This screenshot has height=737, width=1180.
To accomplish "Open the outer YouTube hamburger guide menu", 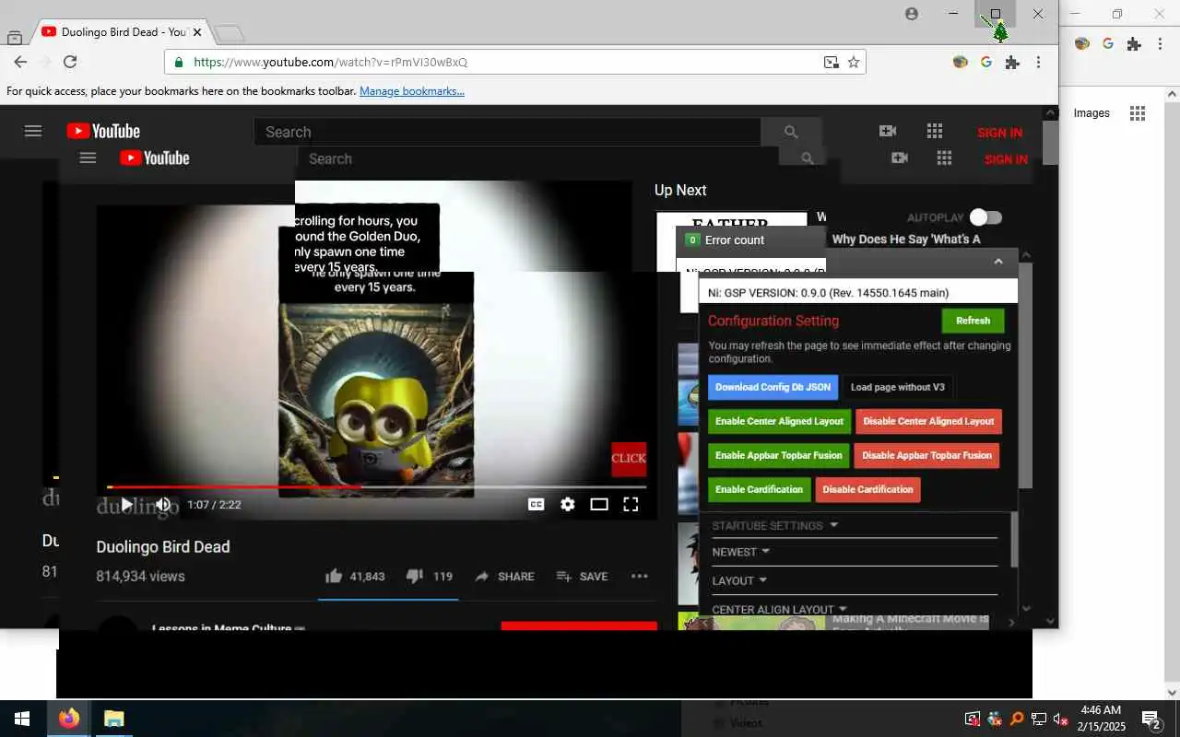I will tap(33, 131).
